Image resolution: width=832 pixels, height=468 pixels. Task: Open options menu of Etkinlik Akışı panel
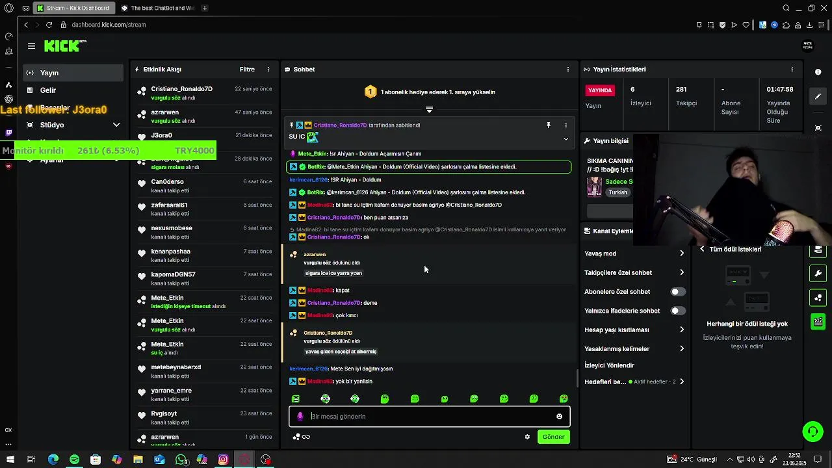click(268, 69)
